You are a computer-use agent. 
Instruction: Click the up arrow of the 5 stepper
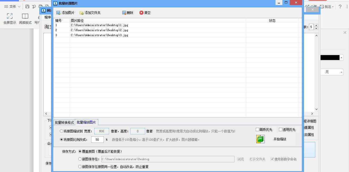(316, 25)
